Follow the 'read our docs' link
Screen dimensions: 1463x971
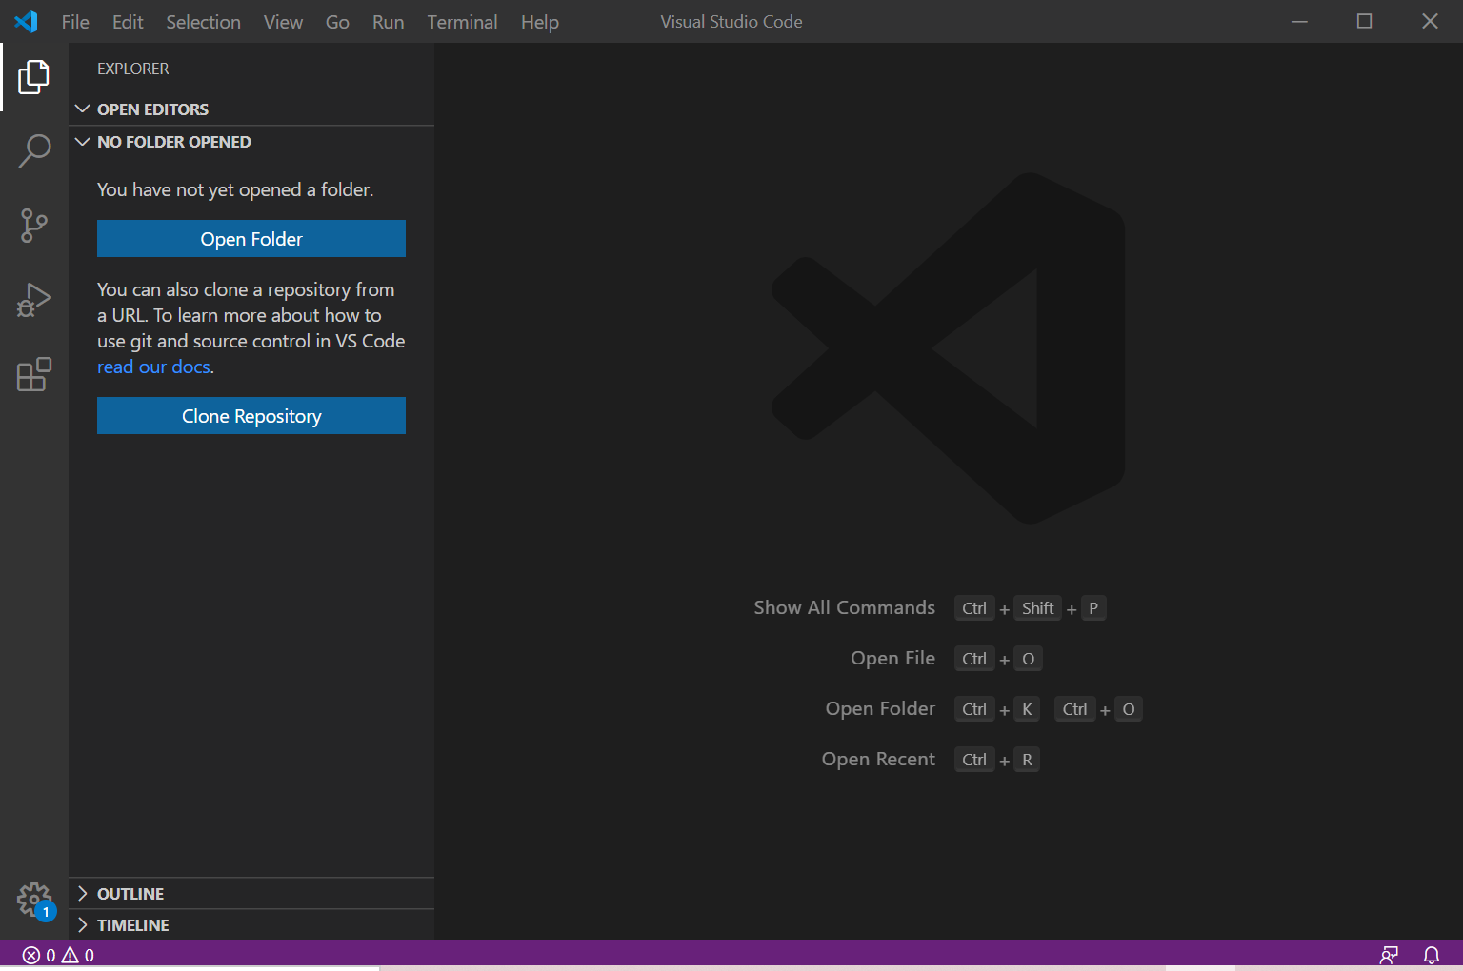(153, 367)
